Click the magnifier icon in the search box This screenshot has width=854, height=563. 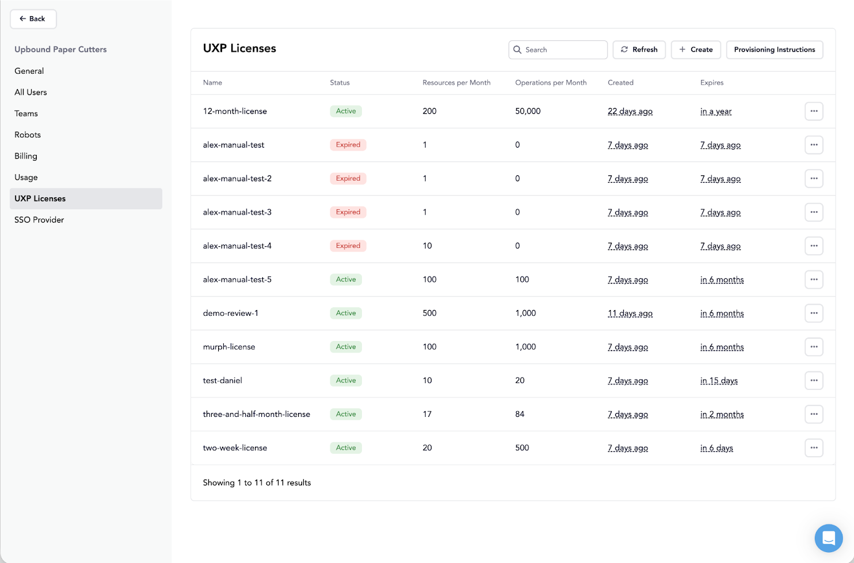pos(517,50)
